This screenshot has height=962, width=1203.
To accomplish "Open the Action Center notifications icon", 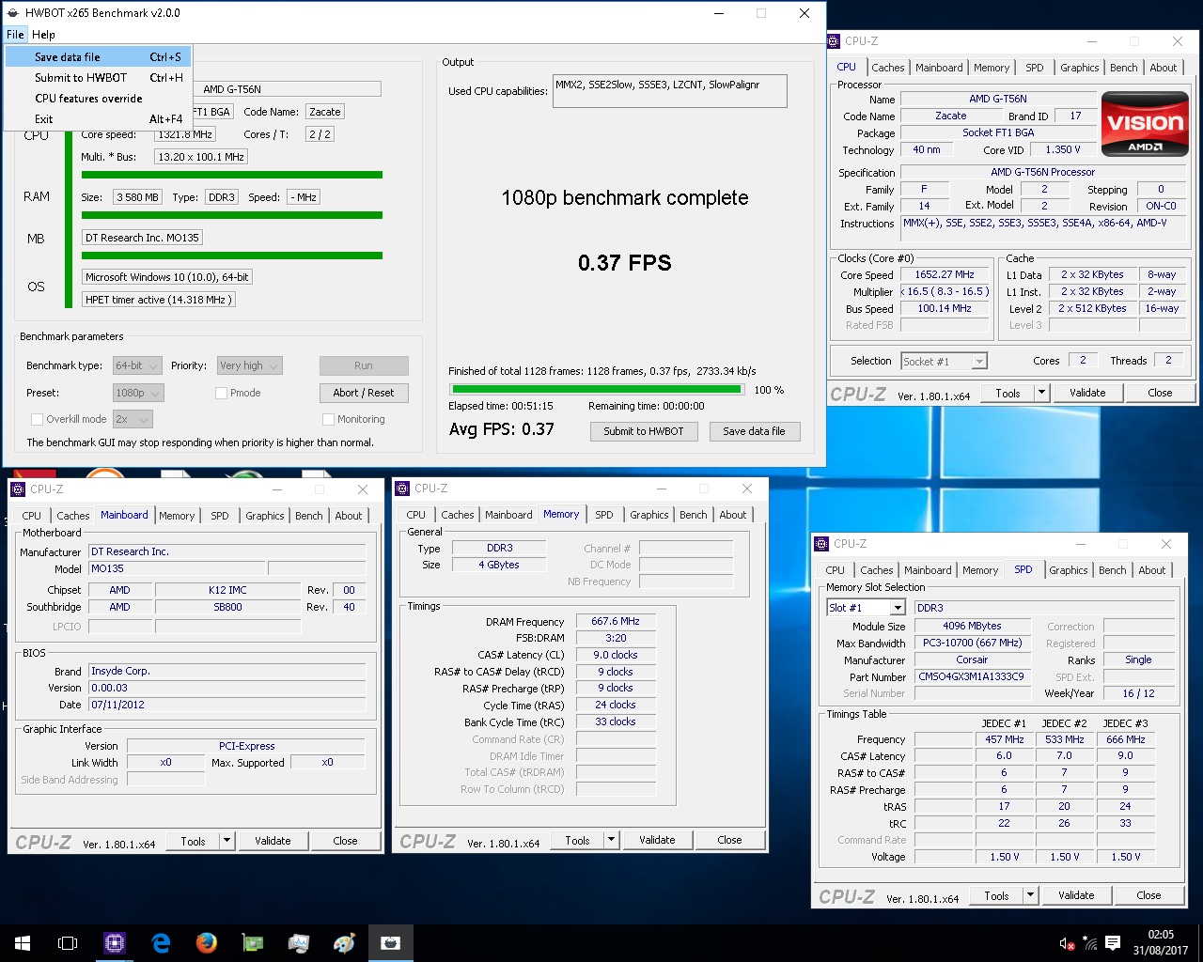I will coord(1113,943).
